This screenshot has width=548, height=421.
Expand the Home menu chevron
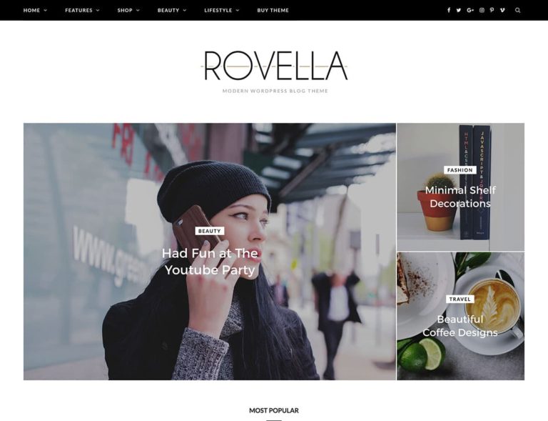46,11
